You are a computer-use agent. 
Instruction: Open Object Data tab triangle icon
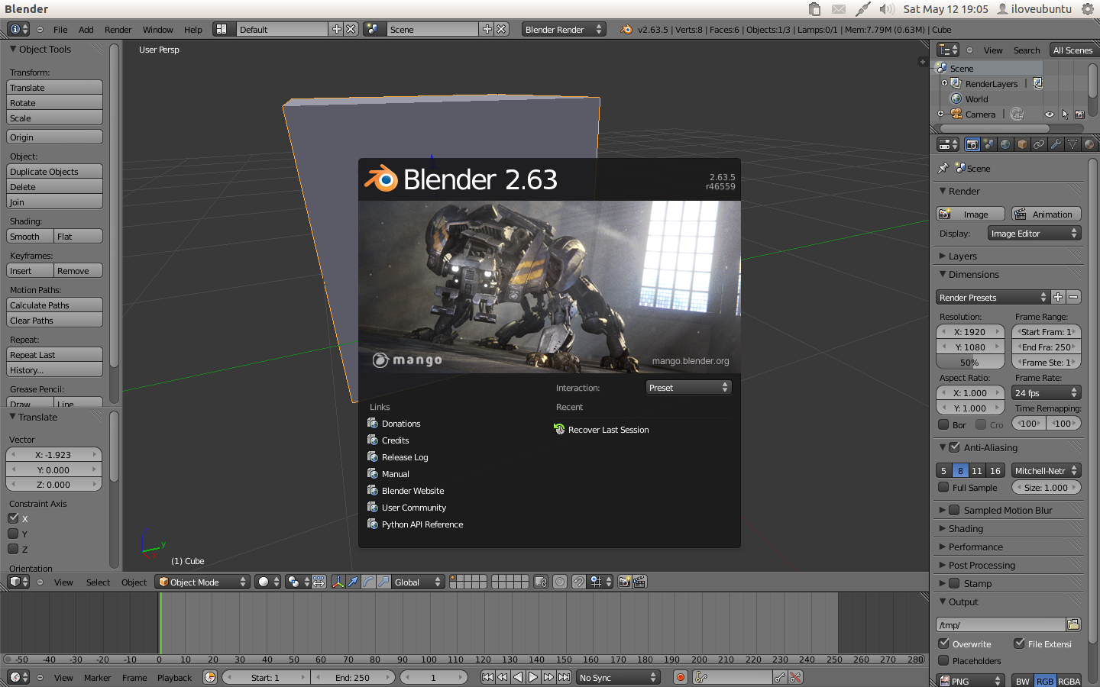1072,144
